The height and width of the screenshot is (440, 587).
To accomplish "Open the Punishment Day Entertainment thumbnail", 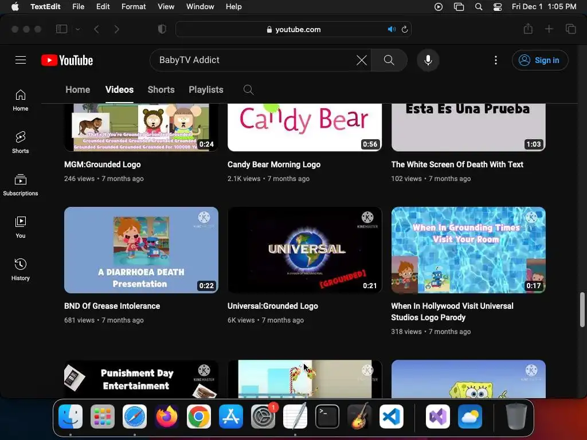I will (x=141, y=379).
